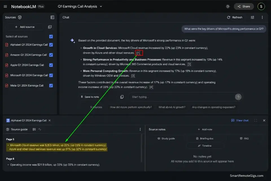Screen dimensions: 271x181
Task: Click the send arrow button in the chat input
Action: pyautogui.click(x=238, y=97)
